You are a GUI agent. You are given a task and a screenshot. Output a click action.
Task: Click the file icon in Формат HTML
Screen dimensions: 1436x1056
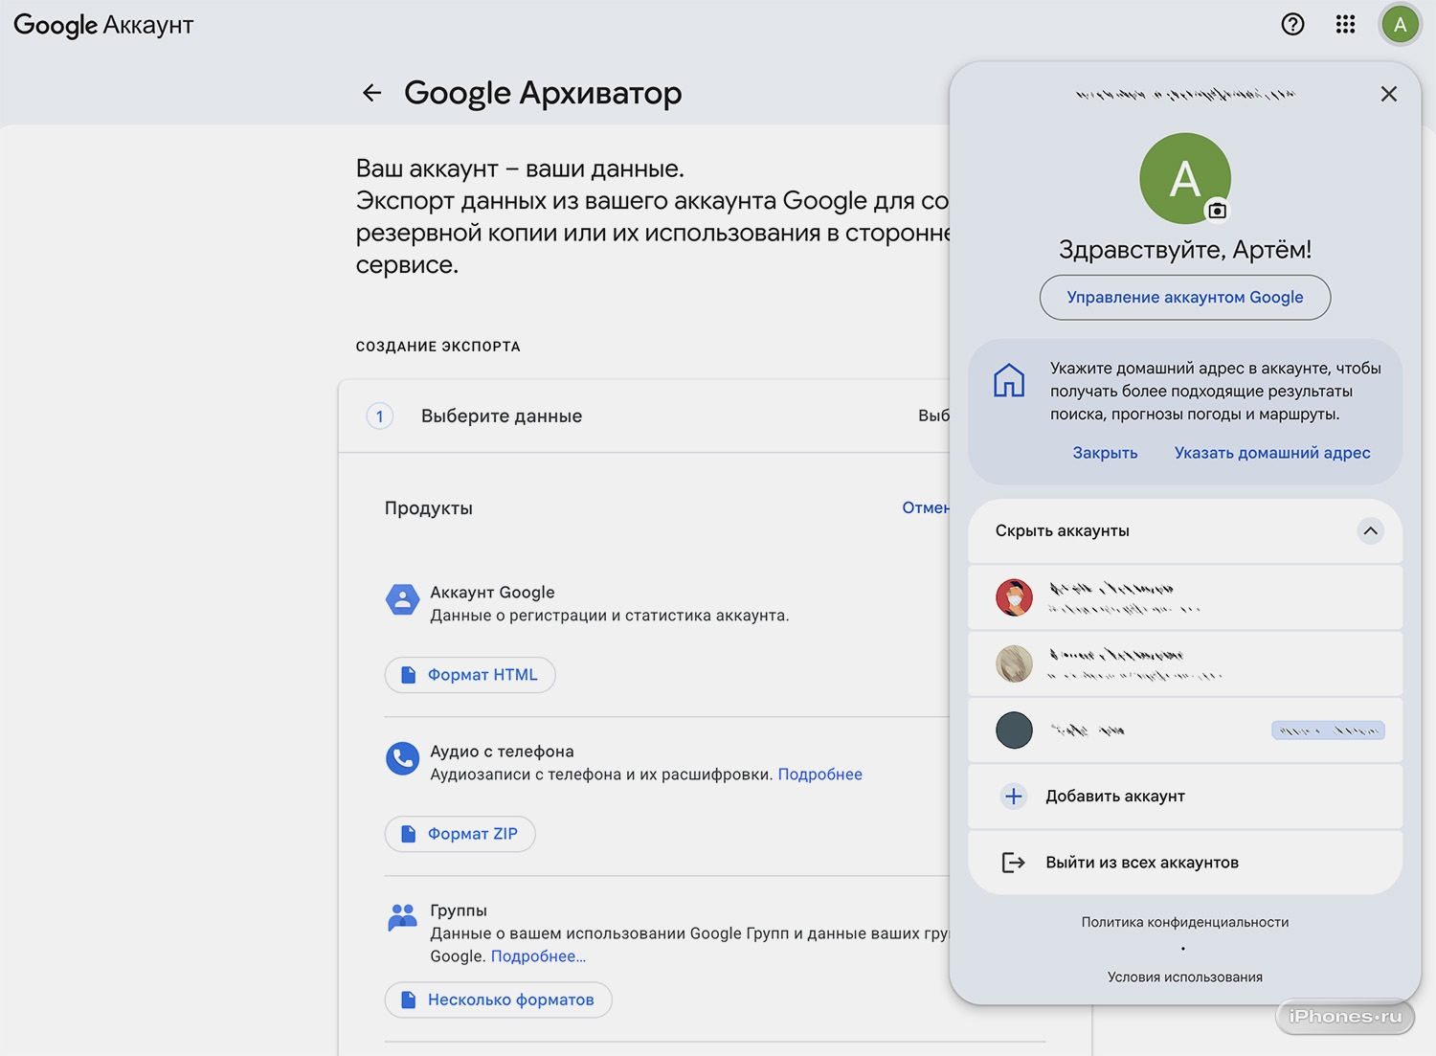pyautogui.click(x=408, y=675)
